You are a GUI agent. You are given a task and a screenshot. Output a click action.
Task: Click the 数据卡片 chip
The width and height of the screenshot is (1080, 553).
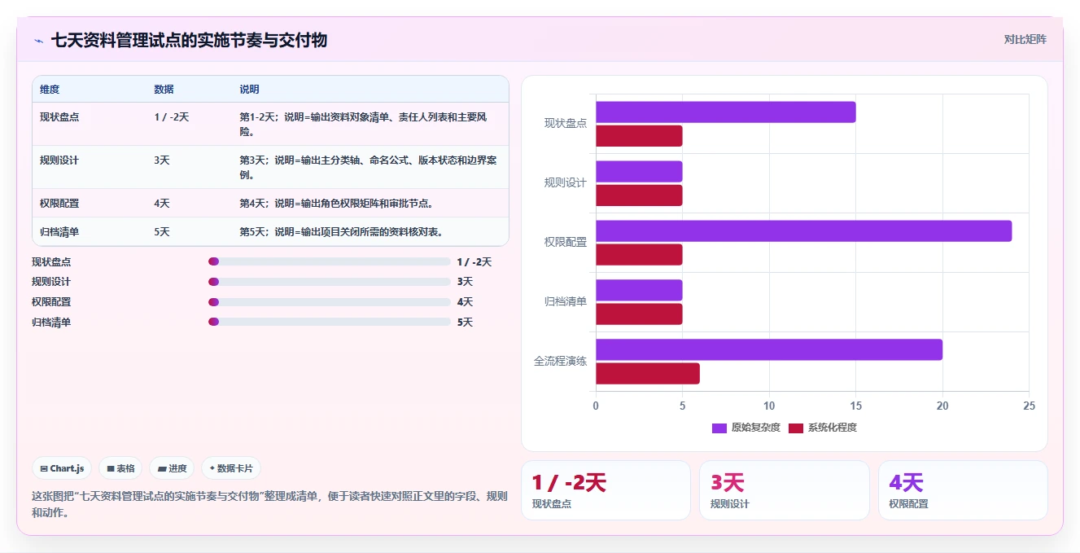pyautogui.click(x=231, y=468)
